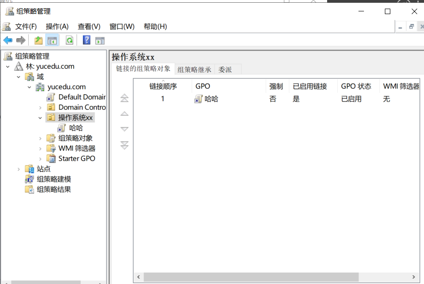This screenshot has width=424, height=284.
Task: Select Default Domain label in the tree
Action: click(82, 97)
